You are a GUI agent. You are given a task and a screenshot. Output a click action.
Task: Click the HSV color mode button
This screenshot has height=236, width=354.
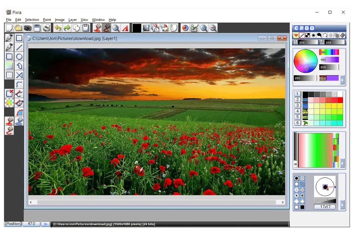[323, 78]
